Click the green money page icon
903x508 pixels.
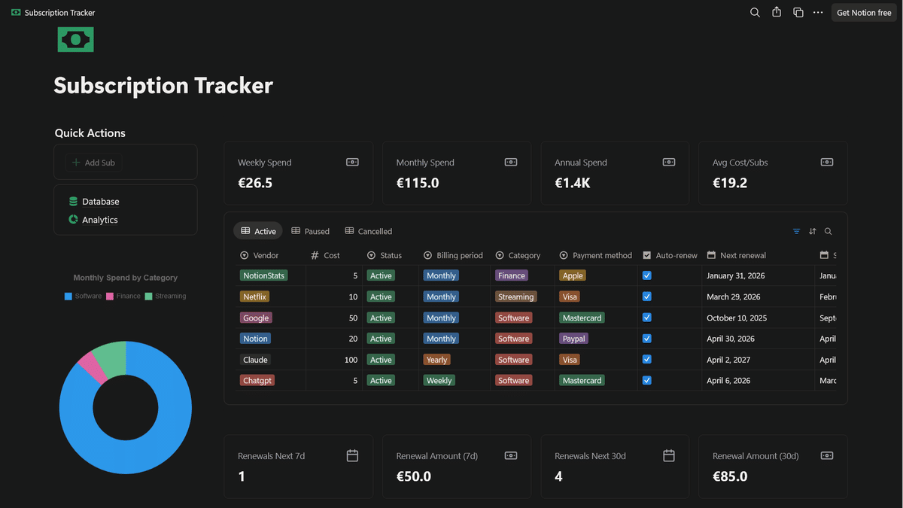tap(76, 39)
